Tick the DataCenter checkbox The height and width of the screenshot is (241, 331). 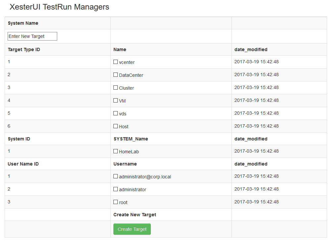click(115, 75)
